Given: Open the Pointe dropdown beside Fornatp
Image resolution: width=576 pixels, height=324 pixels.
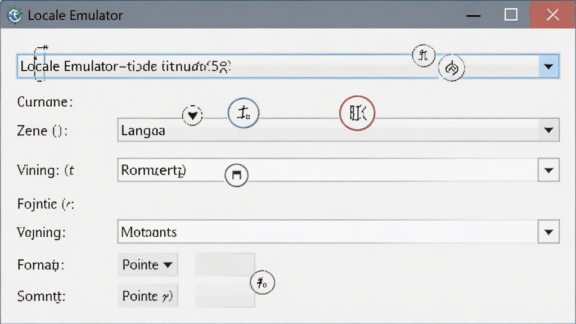Looking at the screenshot, I should click(x=148, y=264).
